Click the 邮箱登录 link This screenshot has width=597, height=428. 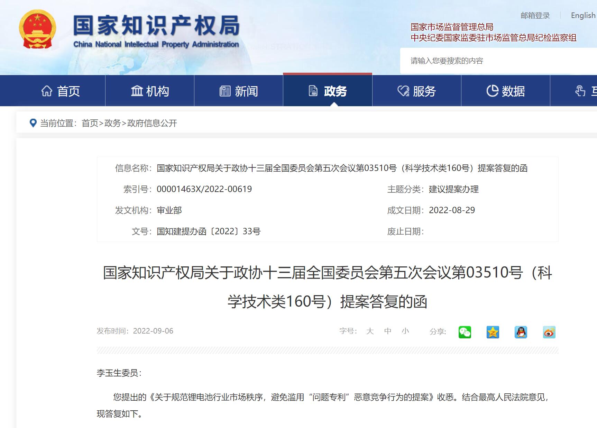click(535, 16)
